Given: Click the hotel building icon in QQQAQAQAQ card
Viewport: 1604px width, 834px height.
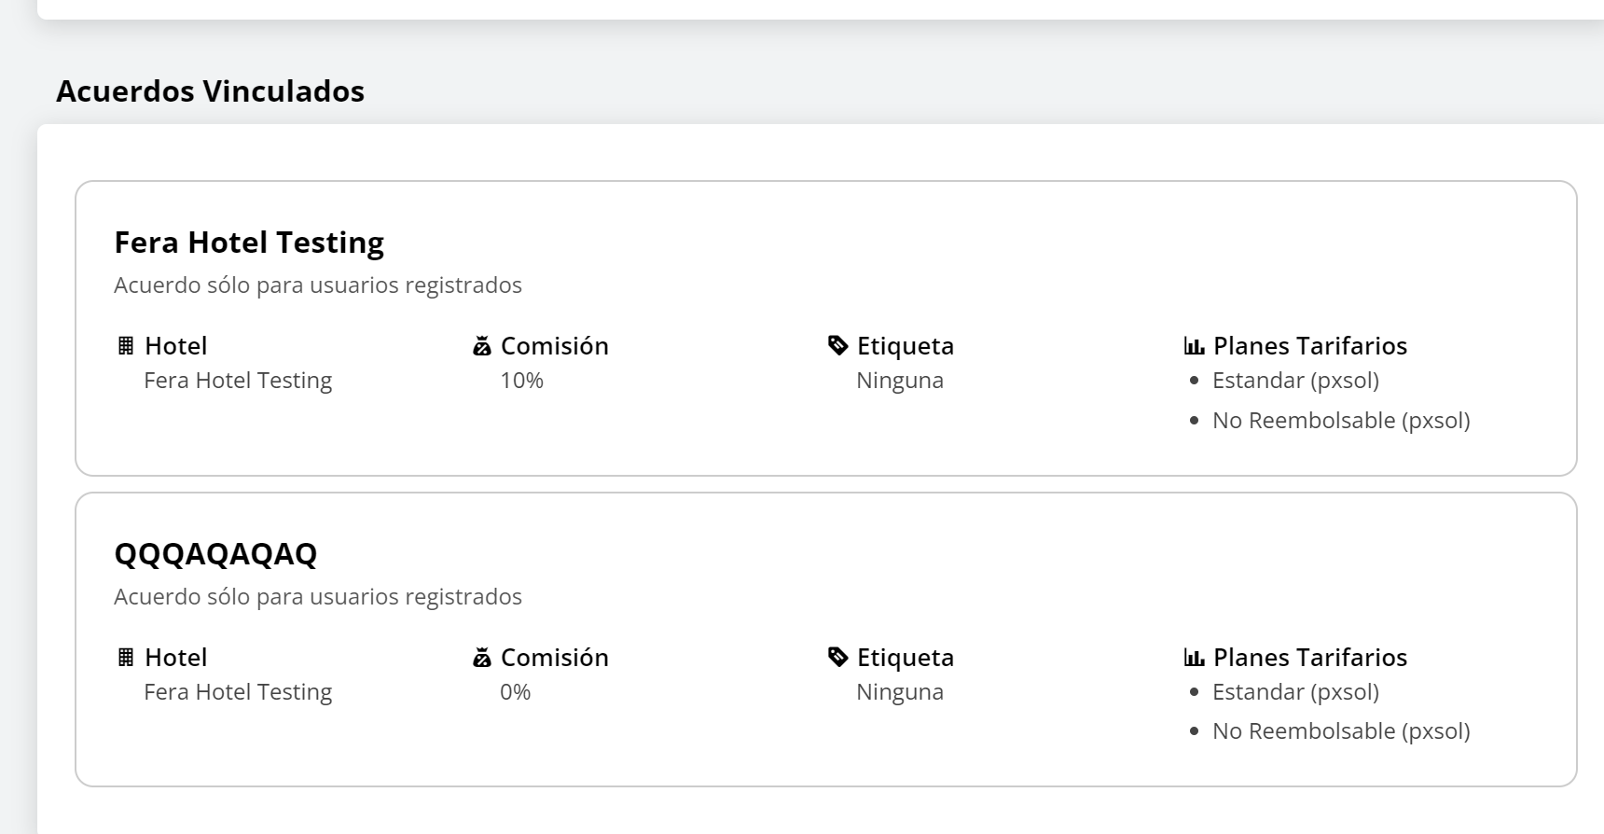Looking at the screenshot, I should [x=126, y=658].
